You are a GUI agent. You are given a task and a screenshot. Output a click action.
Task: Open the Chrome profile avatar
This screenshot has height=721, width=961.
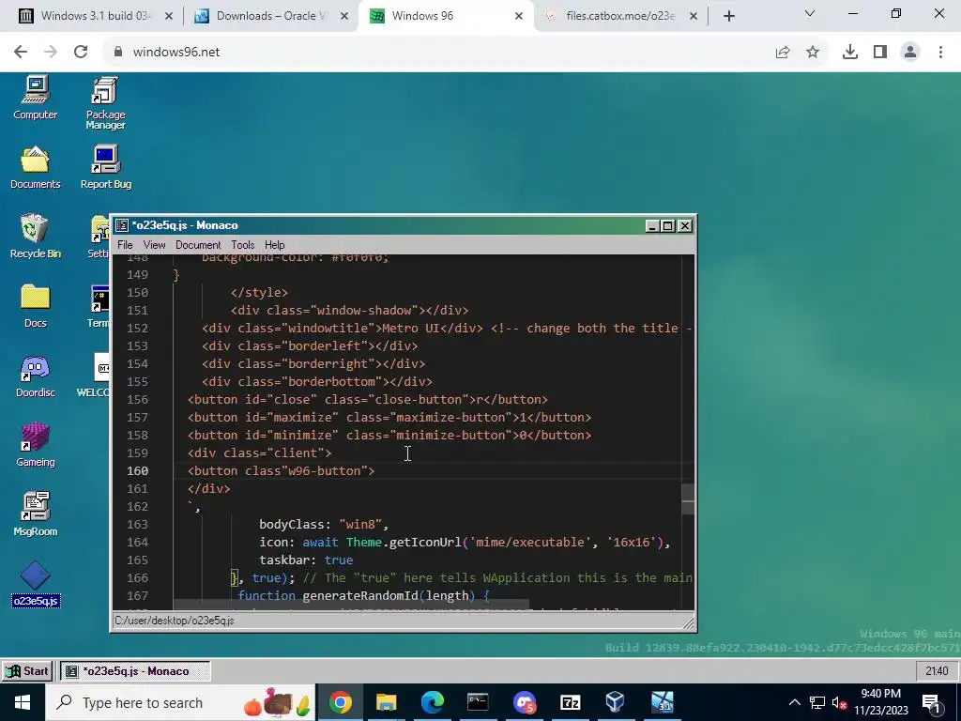(910, 53)
